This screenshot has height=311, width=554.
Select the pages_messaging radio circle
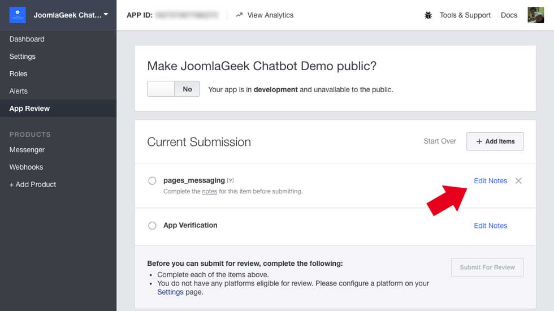152,181
